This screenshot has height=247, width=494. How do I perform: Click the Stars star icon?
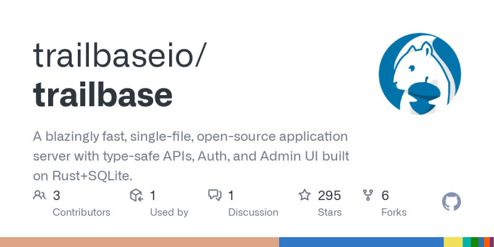[x=304, y=196]
